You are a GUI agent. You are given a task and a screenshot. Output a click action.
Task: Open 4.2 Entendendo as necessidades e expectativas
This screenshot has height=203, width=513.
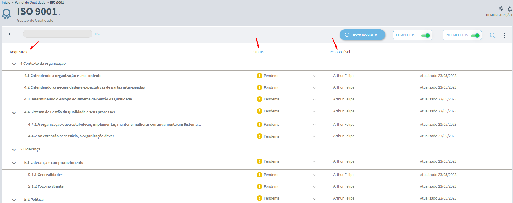[x=85, y=87]
